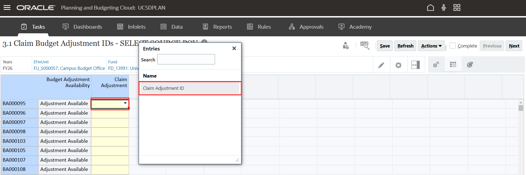Viewport: 526px width, 175px height.
Task: Switch to the Infolets tab
Action: click(x=131, y=27)
